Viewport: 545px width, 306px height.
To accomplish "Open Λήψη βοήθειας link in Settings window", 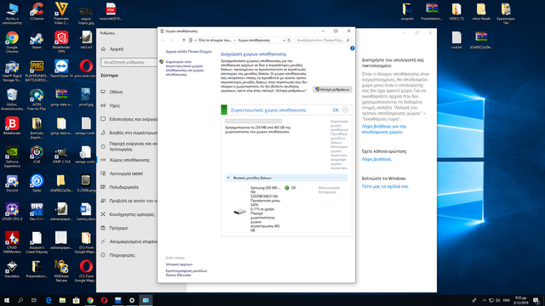I will coord(376,159).
